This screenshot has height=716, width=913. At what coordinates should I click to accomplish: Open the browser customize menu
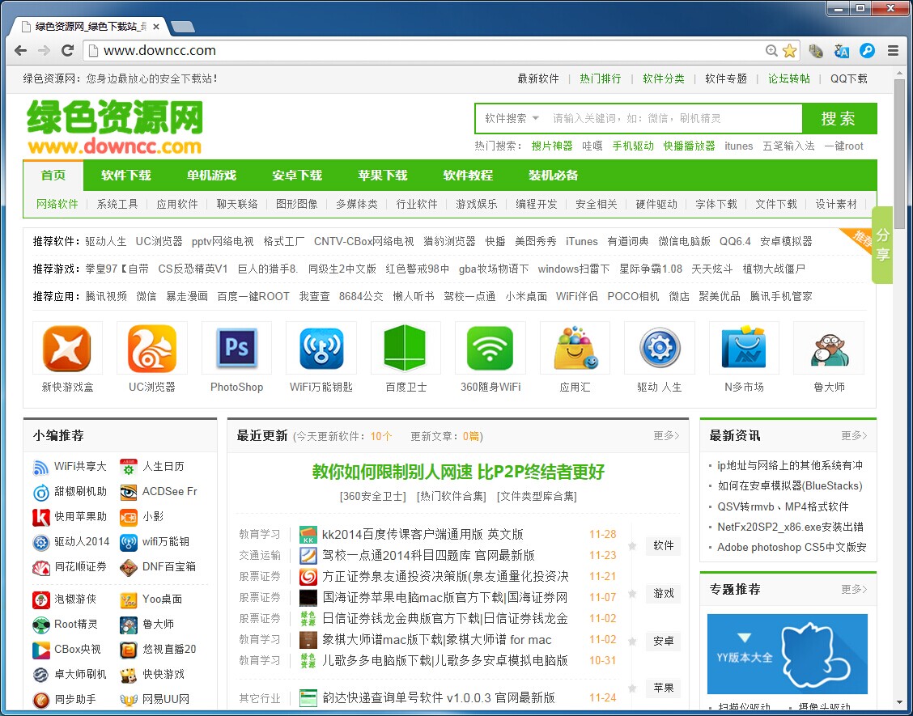[893, 50]
